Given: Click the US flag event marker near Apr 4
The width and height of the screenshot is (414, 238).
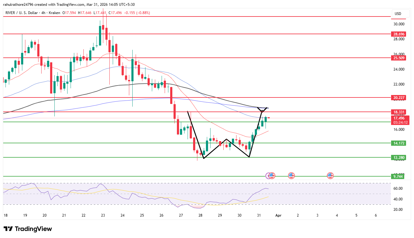Looking at the screenshot, I should [330, 176].
